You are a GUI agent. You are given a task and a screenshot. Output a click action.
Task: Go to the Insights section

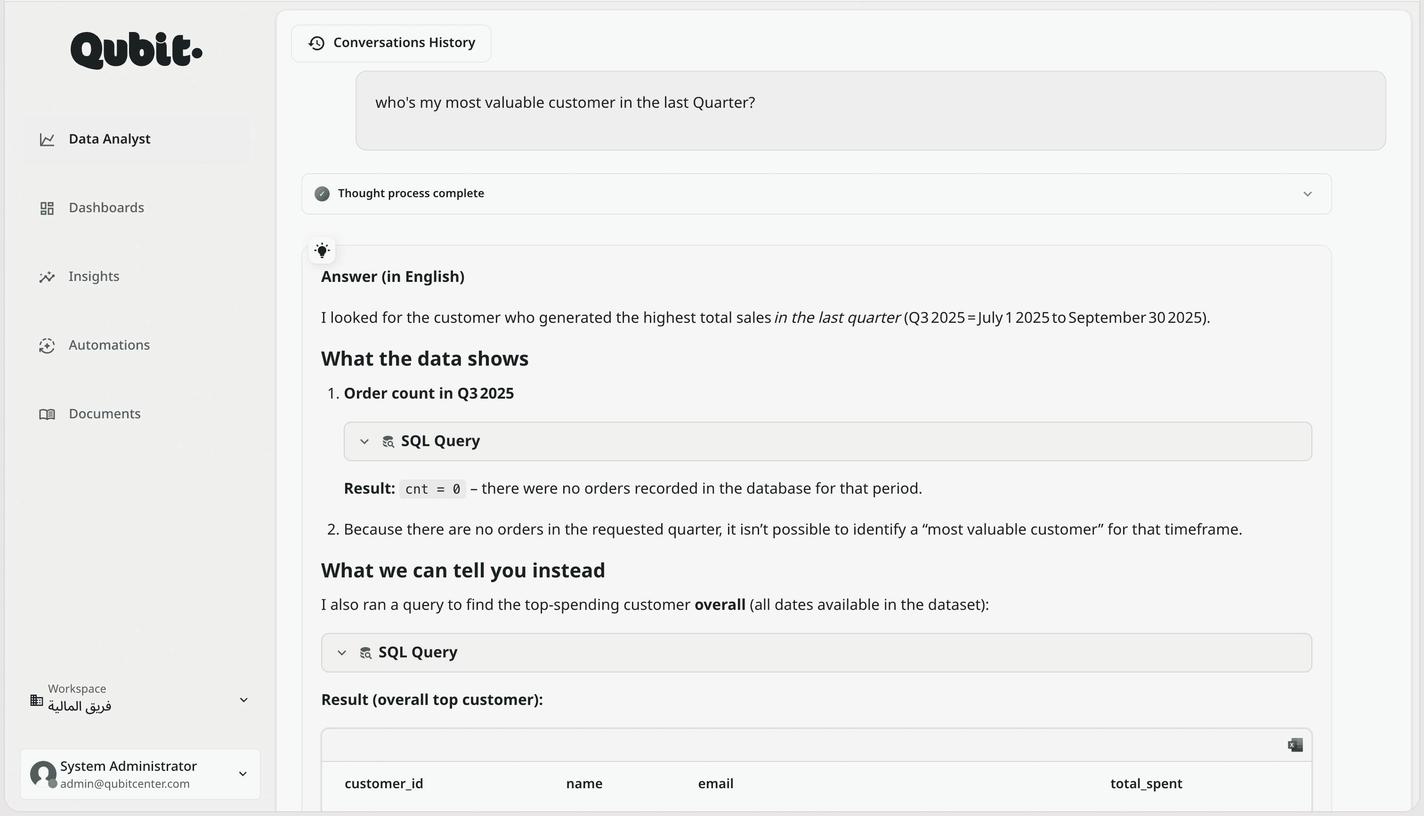point(94,276)
